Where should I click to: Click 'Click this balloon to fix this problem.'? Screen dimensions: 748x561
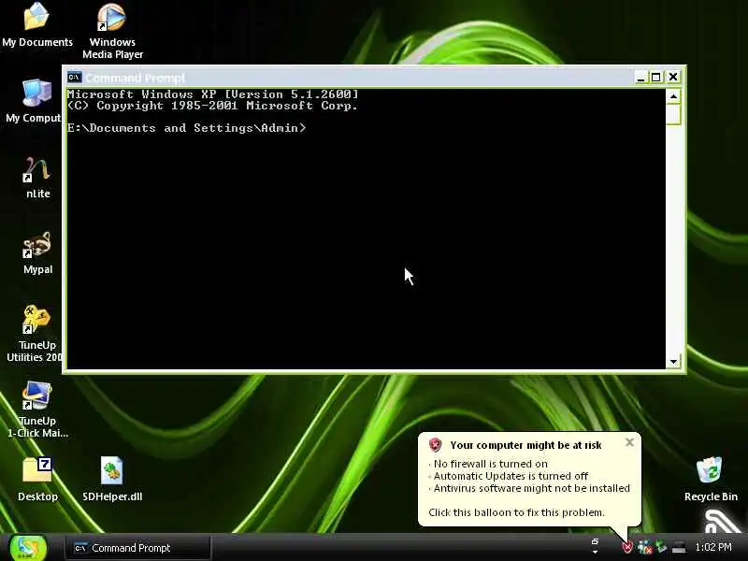pos(516,512)
